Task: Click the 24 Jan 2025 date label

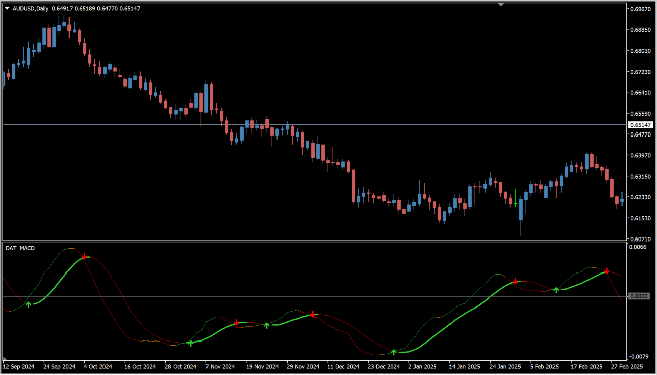Action: tap(505, 366)
